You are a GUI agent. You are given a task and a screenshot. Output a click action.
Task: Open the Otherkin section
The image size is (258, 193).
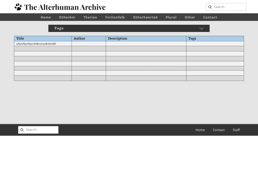pyautogui.click(x=67, y=18)
